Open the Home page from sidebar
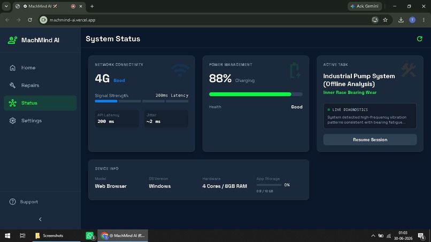This screenshot has height=242, width=431. coord(40,67)
